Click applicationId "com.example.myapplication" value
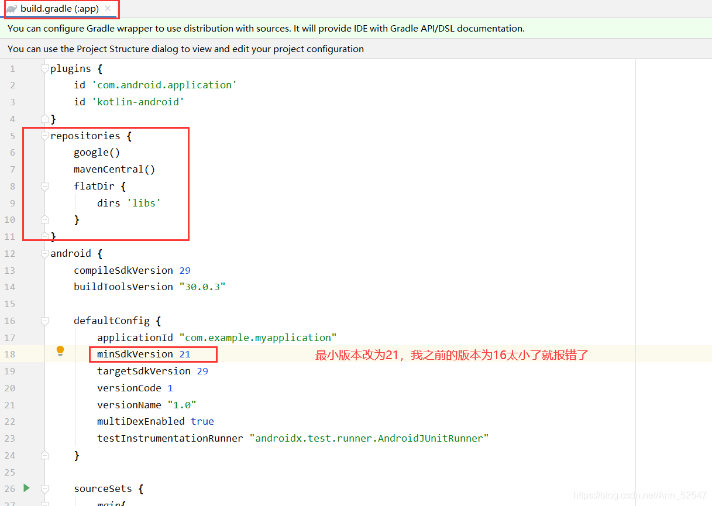This screenshot has height=506, width=712. [258, 338]
